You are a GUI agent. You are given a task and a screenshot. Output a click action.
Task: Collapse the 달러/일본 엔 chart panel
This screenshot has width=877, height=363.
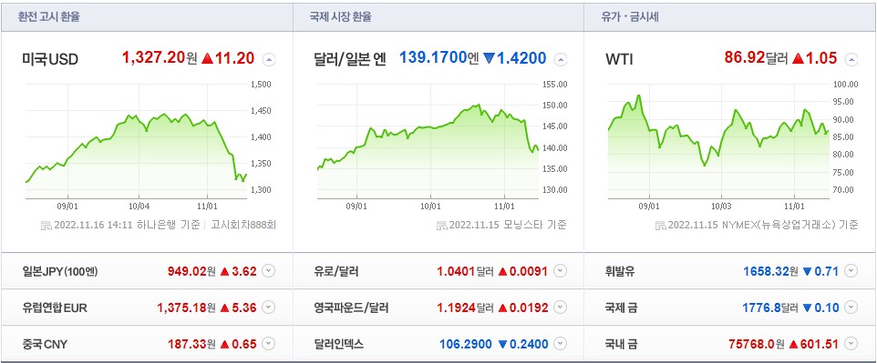click(x=561, y=60)
